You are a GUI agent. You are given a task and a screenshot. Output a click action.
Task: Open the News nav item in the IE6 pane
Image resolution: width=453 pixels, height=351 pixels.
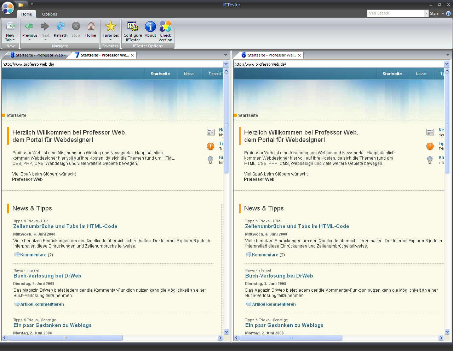coord(421,74)
